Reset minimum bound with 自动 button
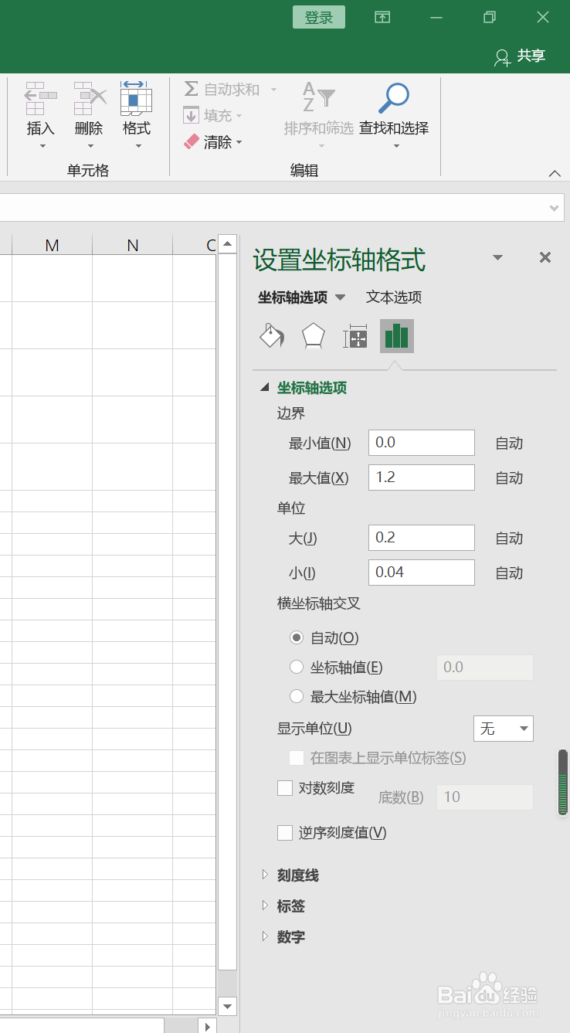The height and width of the screenshot is (1033, 570). [510, 443]
